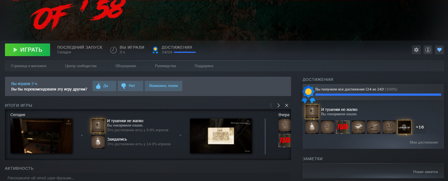Select red FDTD achievement in panel row
The image size is (448, 181).
[343, 127]
